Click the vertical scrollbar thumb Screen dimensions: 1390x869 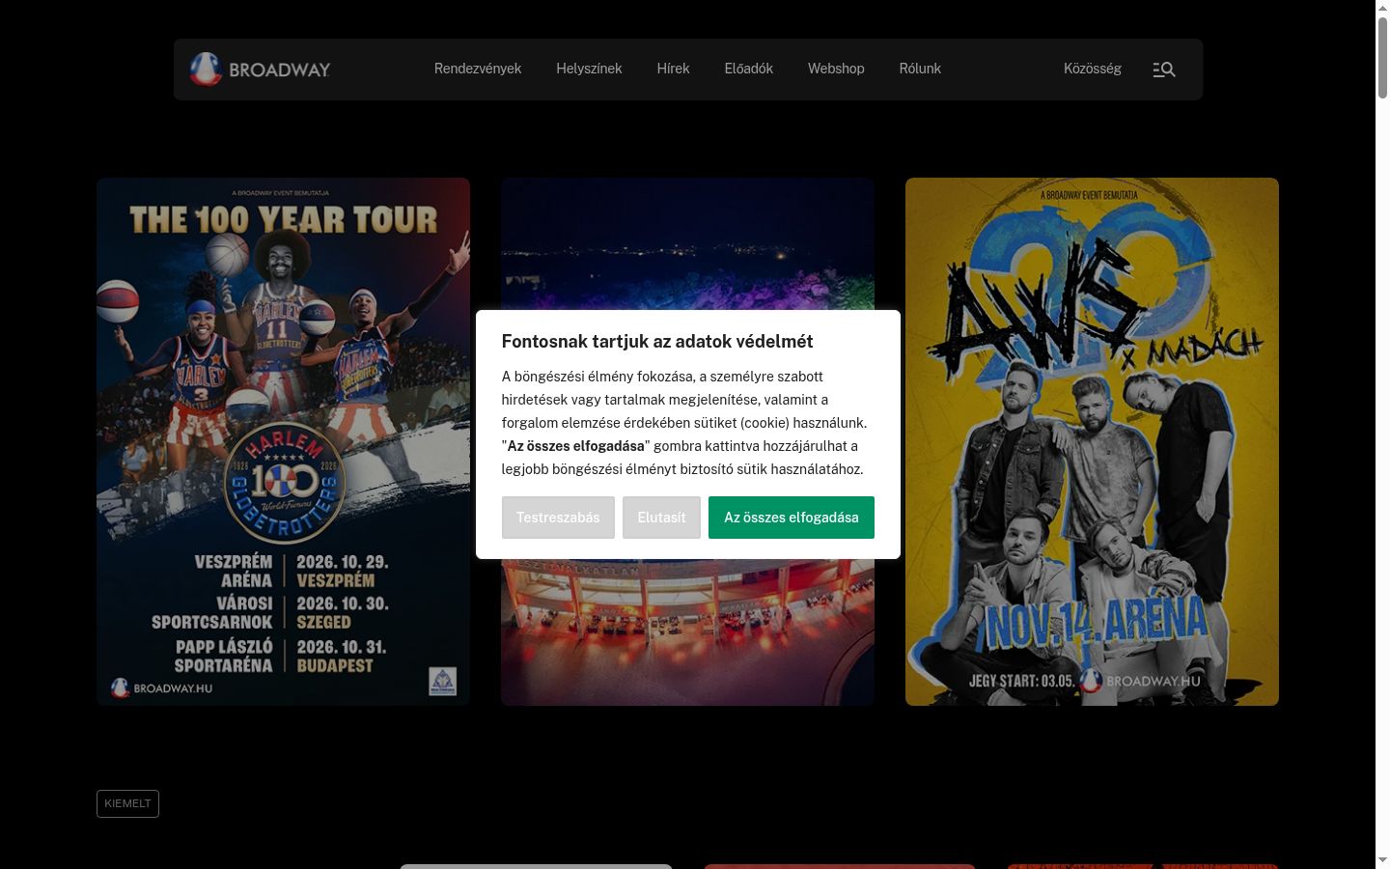(1382, 57)
